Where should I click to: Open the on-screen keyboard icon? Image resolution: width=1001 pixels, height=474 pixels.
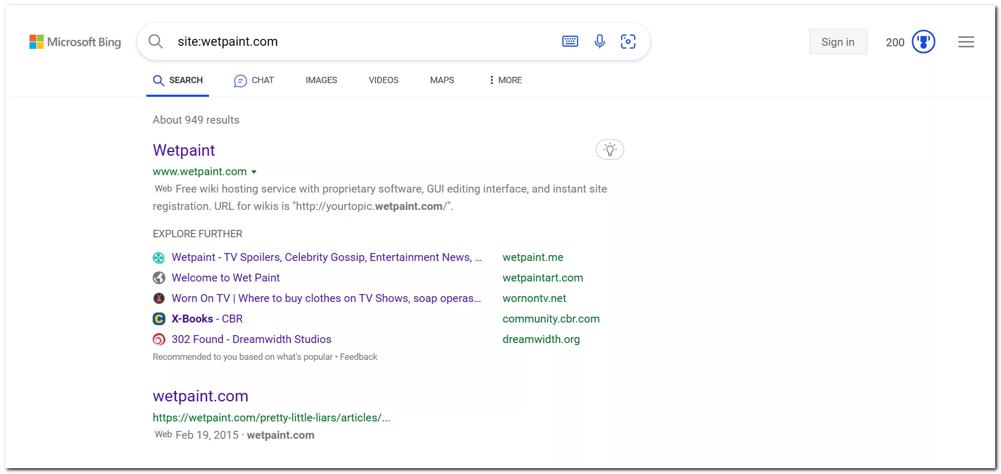(570, 41)
